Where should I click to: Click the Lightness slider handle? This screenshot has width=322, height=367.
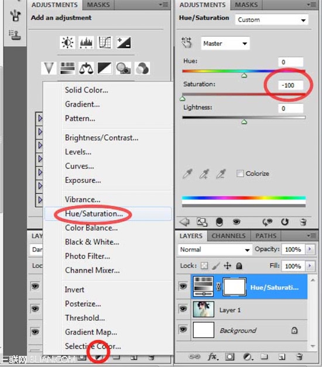[244, 122]
